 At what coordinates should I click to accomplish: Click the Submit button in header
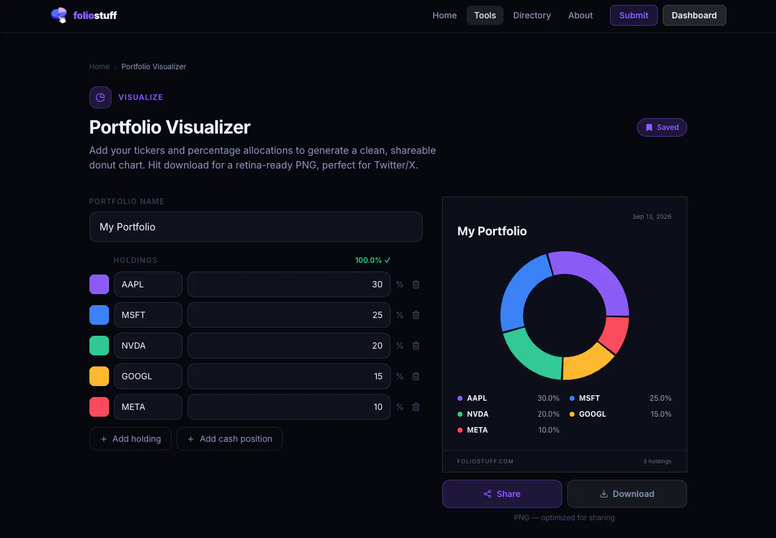634,15
